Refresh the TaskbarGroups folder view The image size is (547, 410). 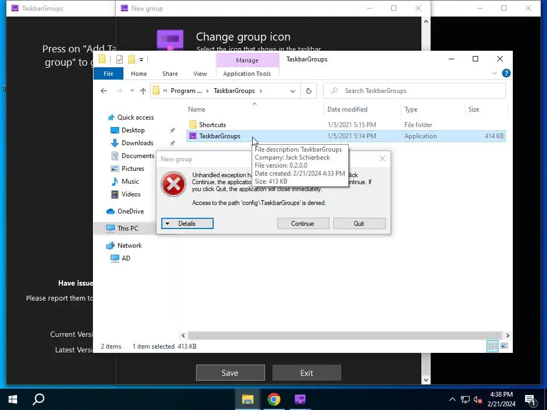coord(308,91)
